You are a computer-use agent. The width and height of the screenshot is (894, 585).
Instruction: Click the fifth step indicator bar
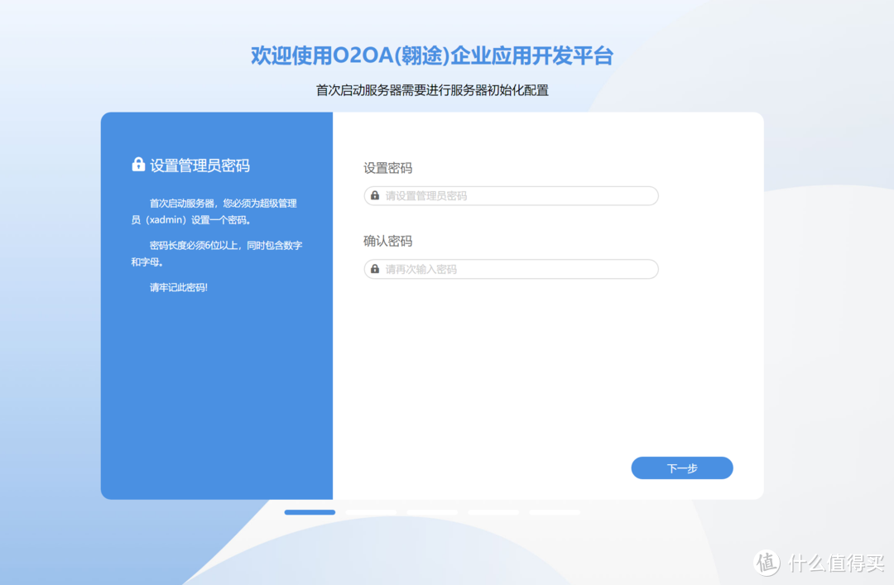click(x=555, y=512)
